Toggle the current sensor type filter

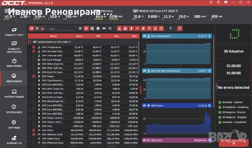point(137,28)
